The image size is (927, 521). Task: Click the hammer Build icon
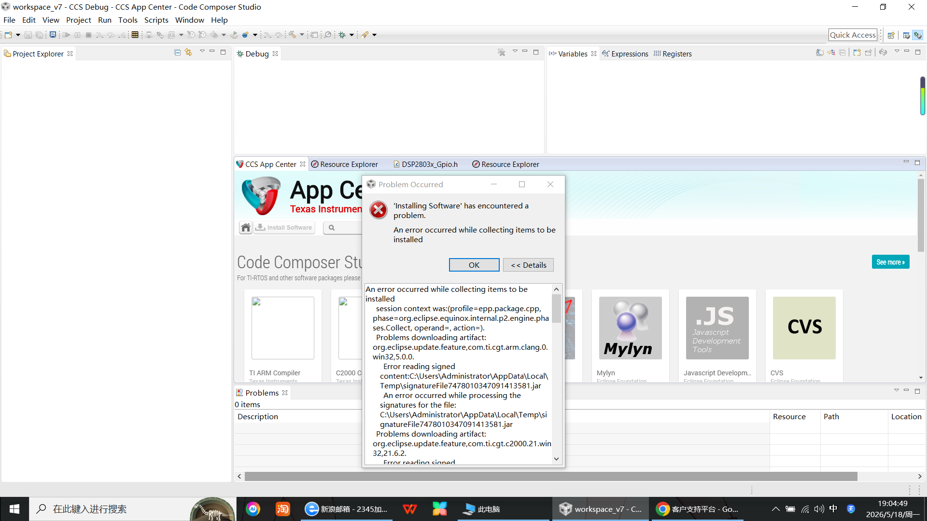[x=293, y=35]
